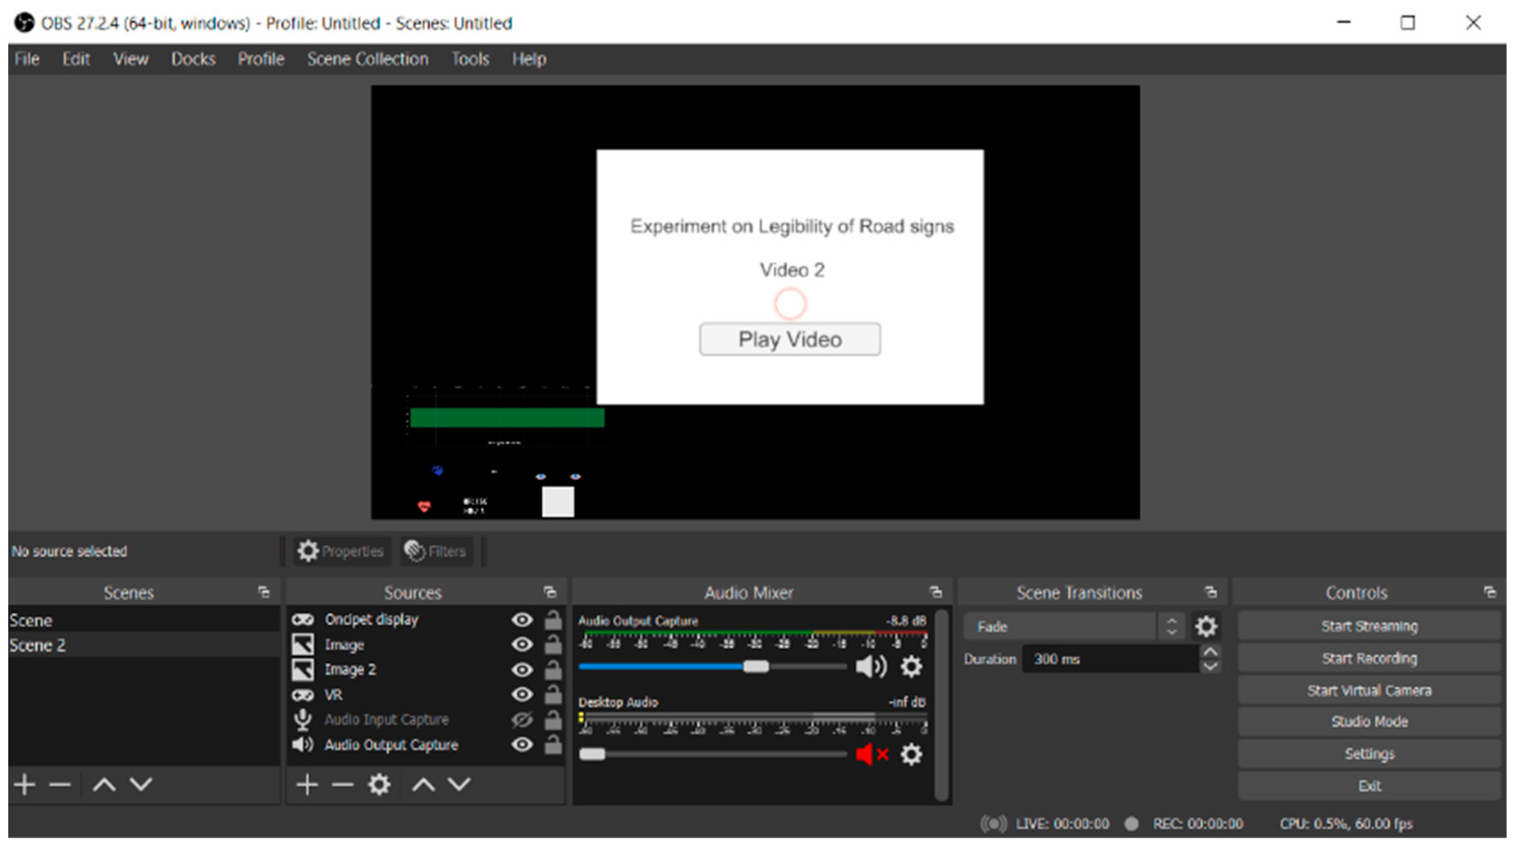
Task: Open Audio Output Capture gear settings
Action: point(911,667)
